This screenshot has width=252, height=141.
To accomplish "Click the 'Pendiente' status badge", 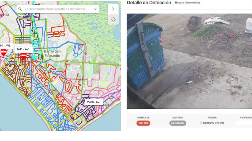I will coord(178,123).
